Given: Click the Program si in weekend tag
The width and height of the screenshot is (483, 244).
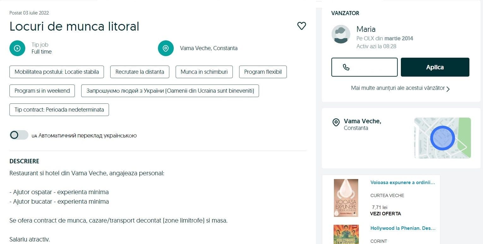Looking at the screenshot, I should click(42, 91).
